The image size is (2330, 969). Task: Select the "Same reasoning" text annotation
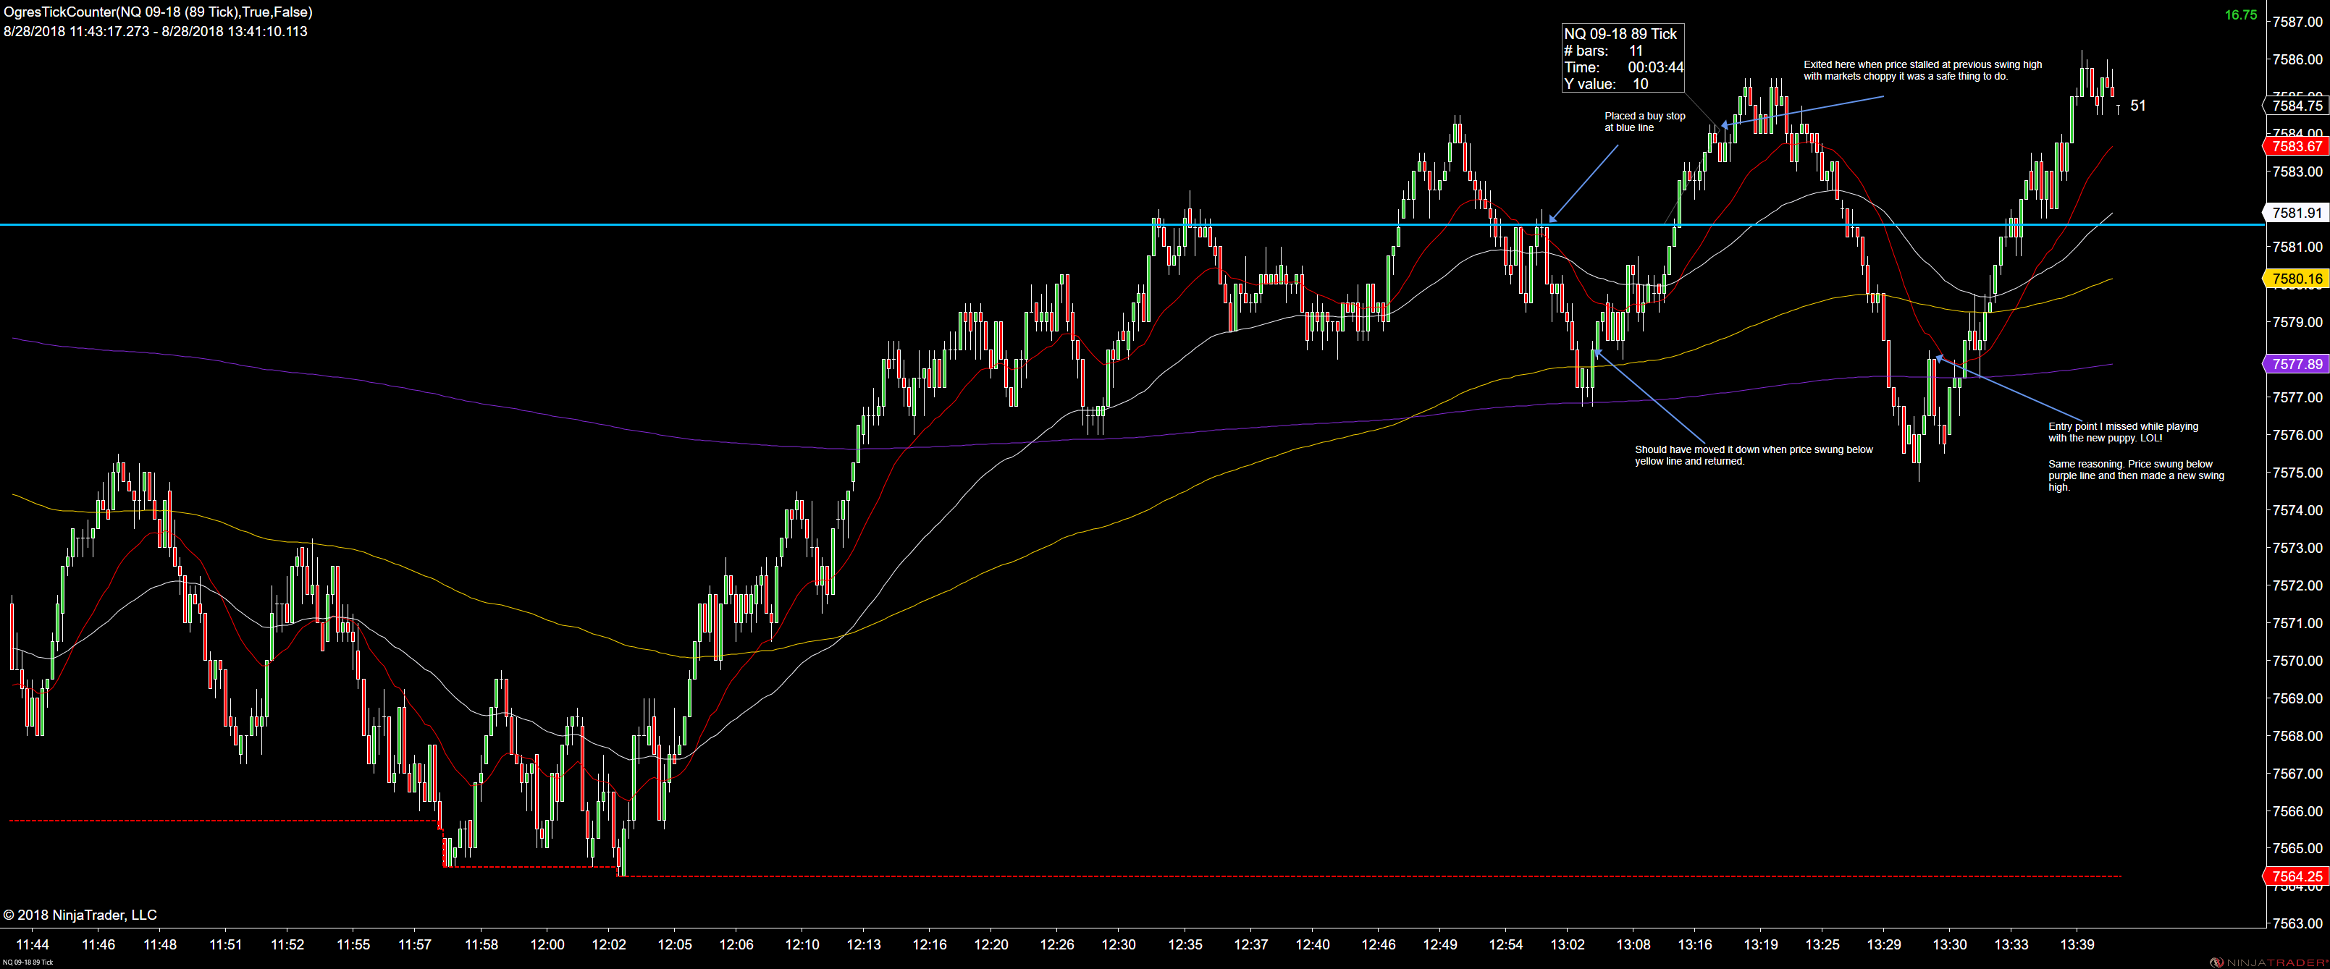(x=2135, y=475)
